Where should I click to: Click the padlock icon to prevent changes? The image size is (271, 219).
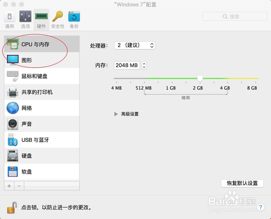point(12,207)
